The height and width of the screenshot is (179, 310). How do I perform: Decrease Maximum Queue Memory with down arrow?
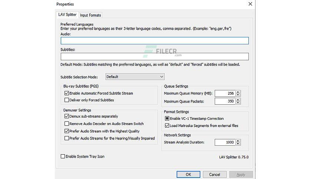[238, 95]
